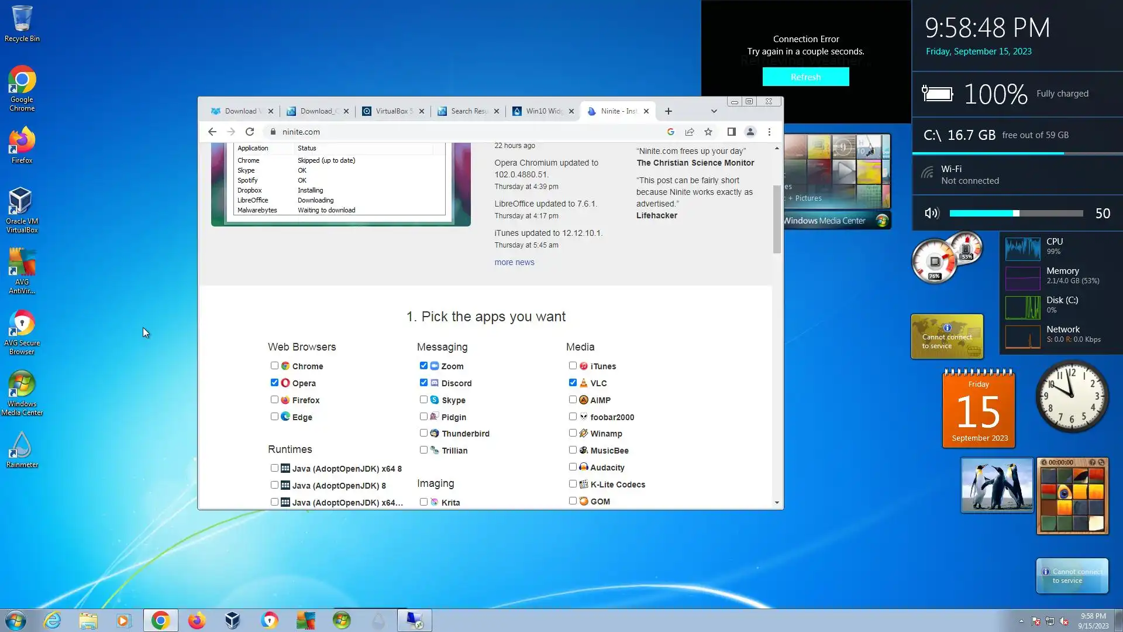
Task: Bookmark this page with star icon
Action: (708, 132)
